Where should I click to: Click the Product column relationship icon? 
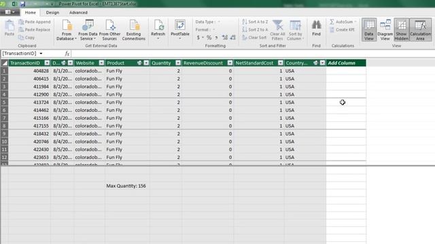tap(139, 63)
